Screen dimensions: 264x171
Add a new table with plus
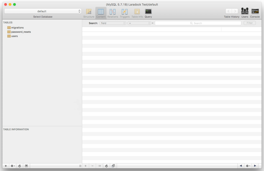[x=6, y=166]
